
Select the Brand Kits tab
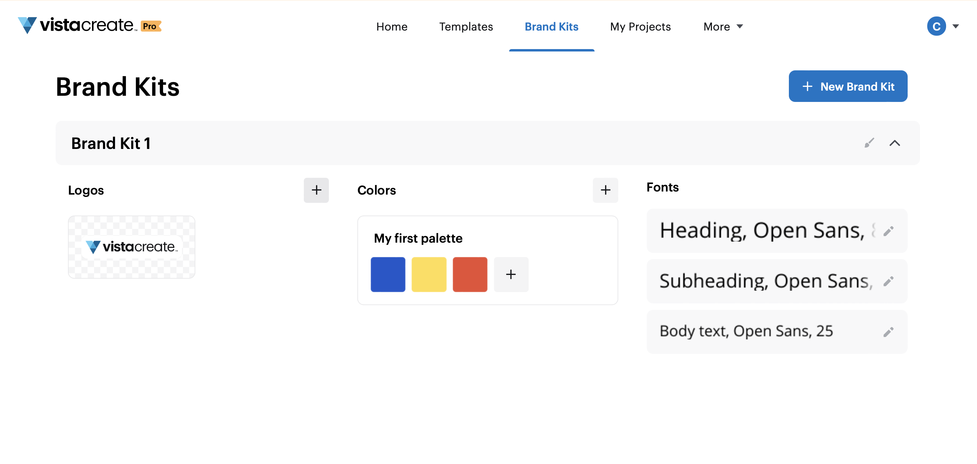[551, 26]
